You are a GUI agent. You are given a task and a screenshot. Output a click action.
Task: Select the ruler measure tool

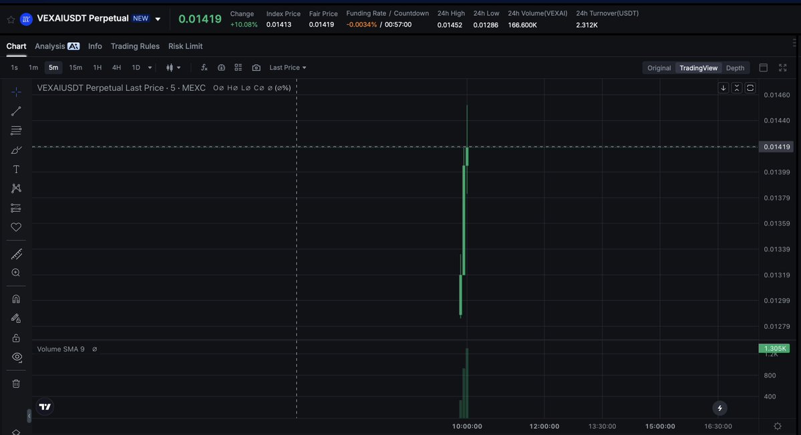tap(16, 254)
